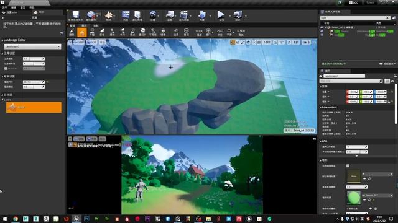The width and height of the screenshot is (398, 223).
Task: Open the material asset dropdown in Details
Action: (x=377, y=195)
